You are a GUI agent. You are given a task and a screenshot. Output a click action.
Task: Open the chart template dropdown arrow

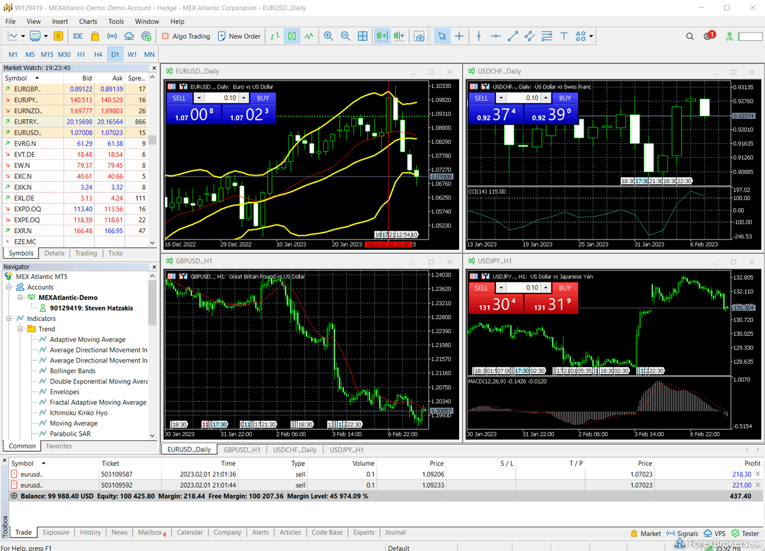tap(46, 36)
